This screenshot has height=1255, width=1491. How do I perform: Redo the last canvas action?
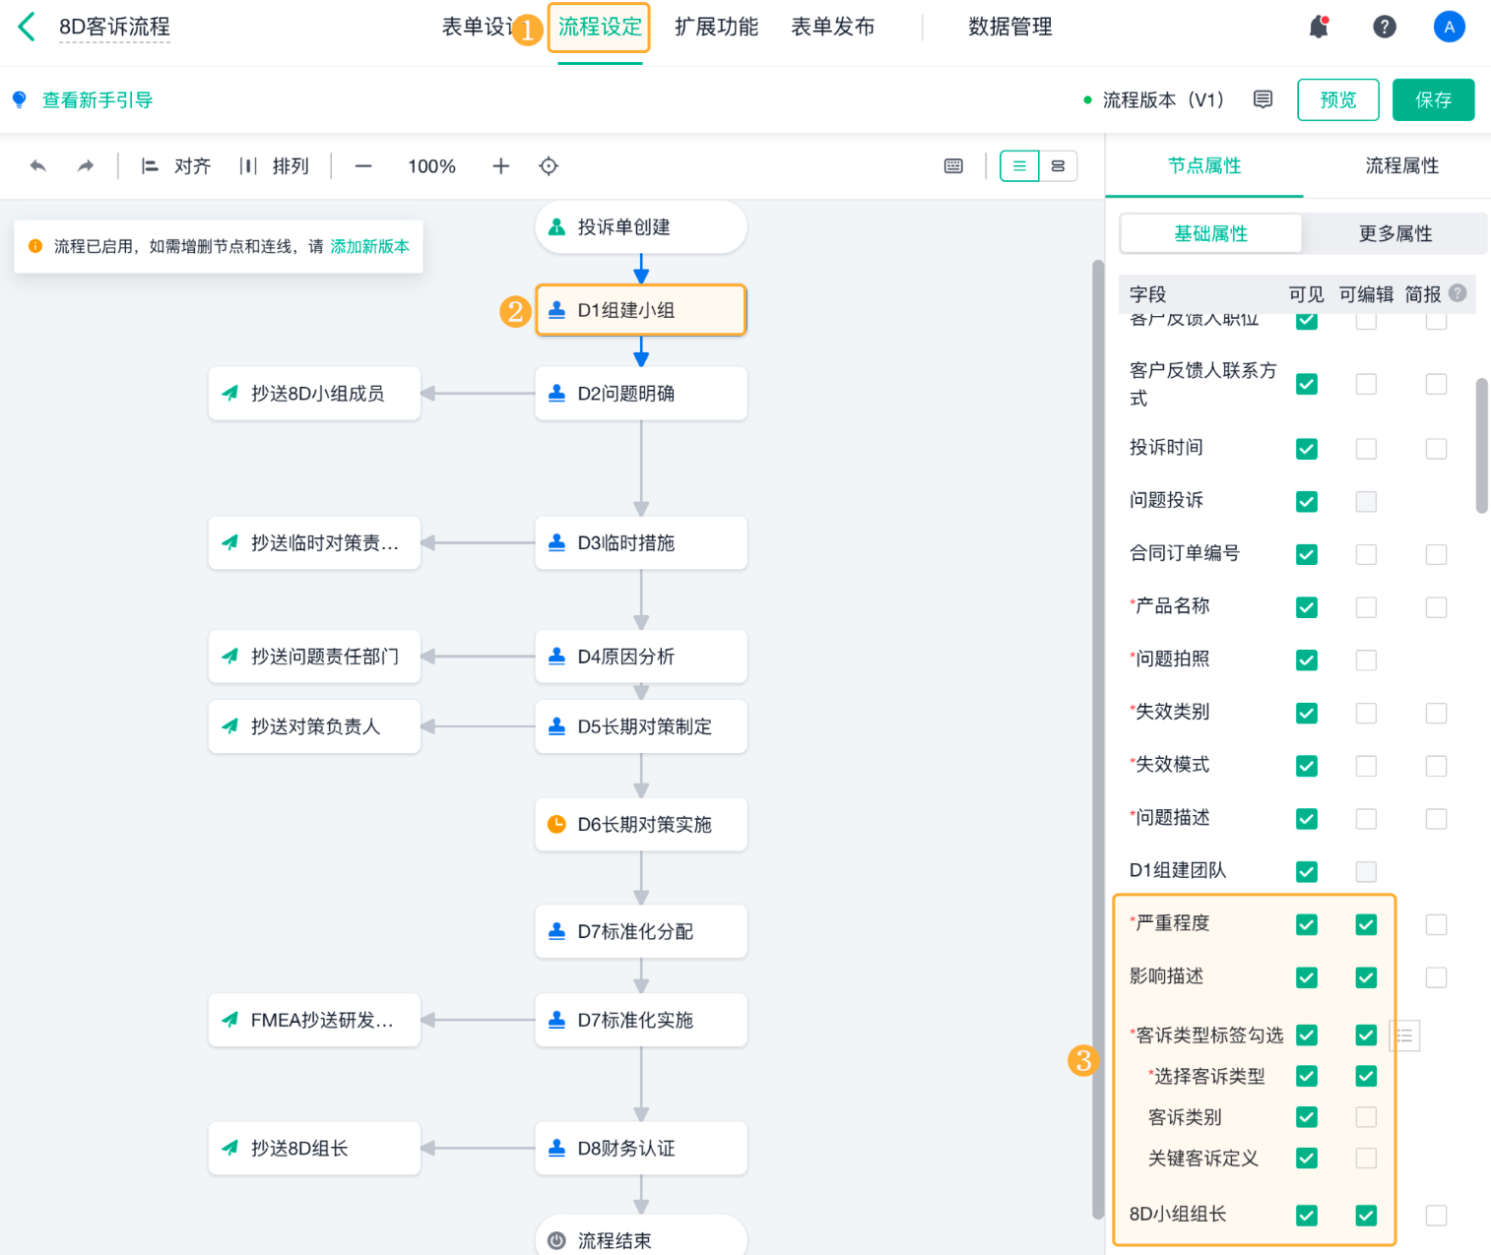tap(86, 166)
